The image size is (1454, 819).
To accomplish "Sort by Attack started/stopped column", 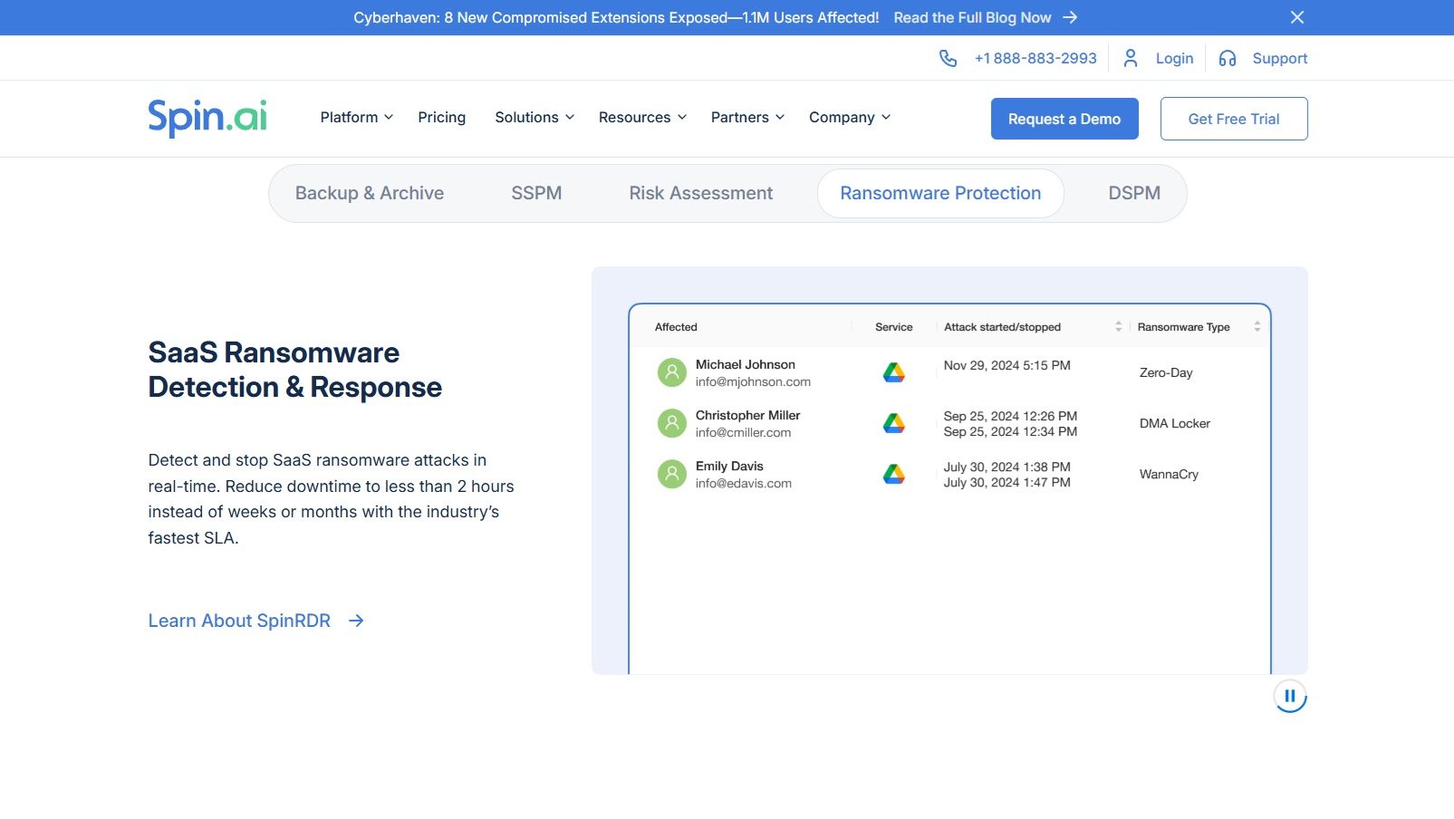I will coord(1118,327).
